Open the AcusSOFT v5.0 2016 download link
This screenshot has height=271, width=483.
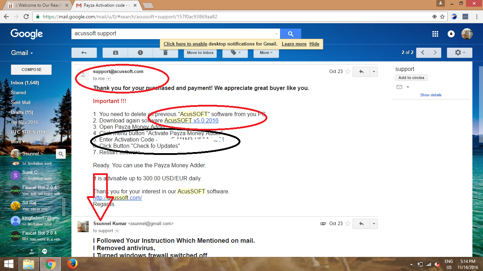191,120
